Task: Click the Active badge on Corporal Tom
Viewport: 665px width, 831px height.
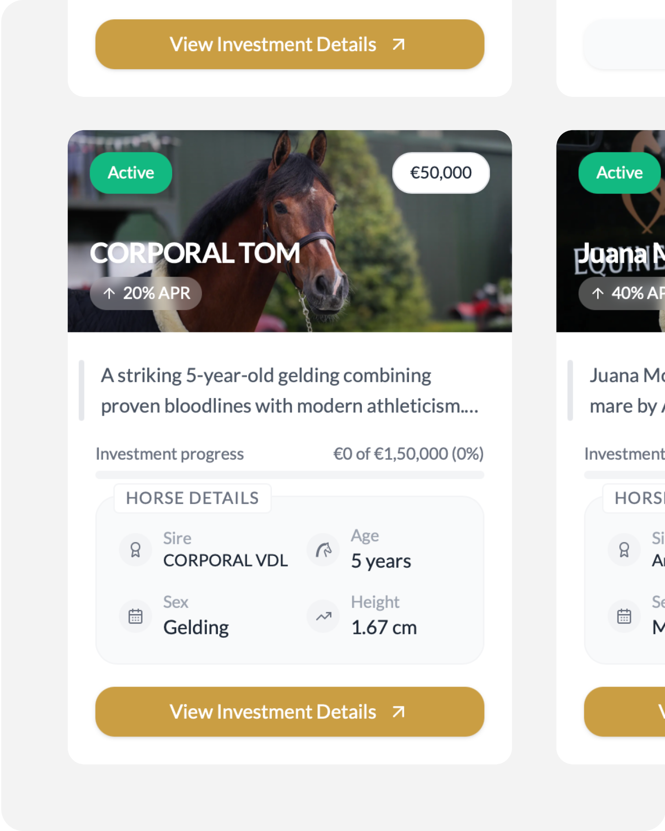Action: pyautogui.click(x=131, y=173)
